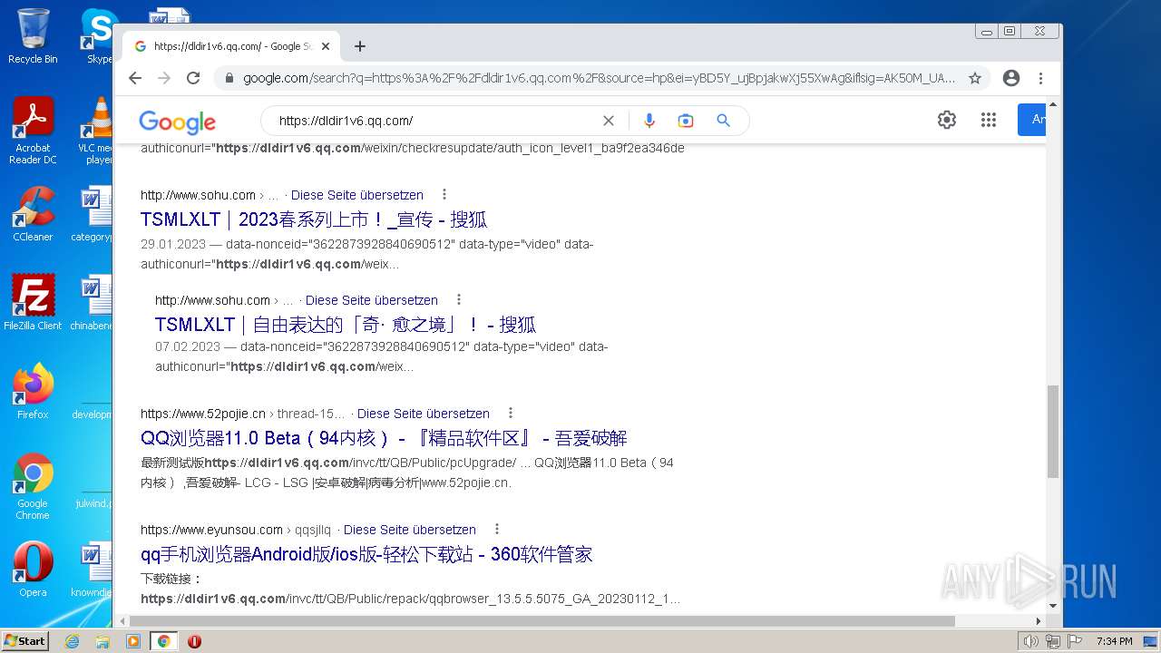Open more options for 52pojie result
This screenshot has height=653, width=1161.
click(x=510, y=413)
